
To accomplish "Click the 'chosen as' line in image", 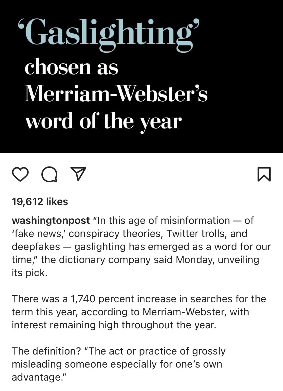I will (71, 67).
